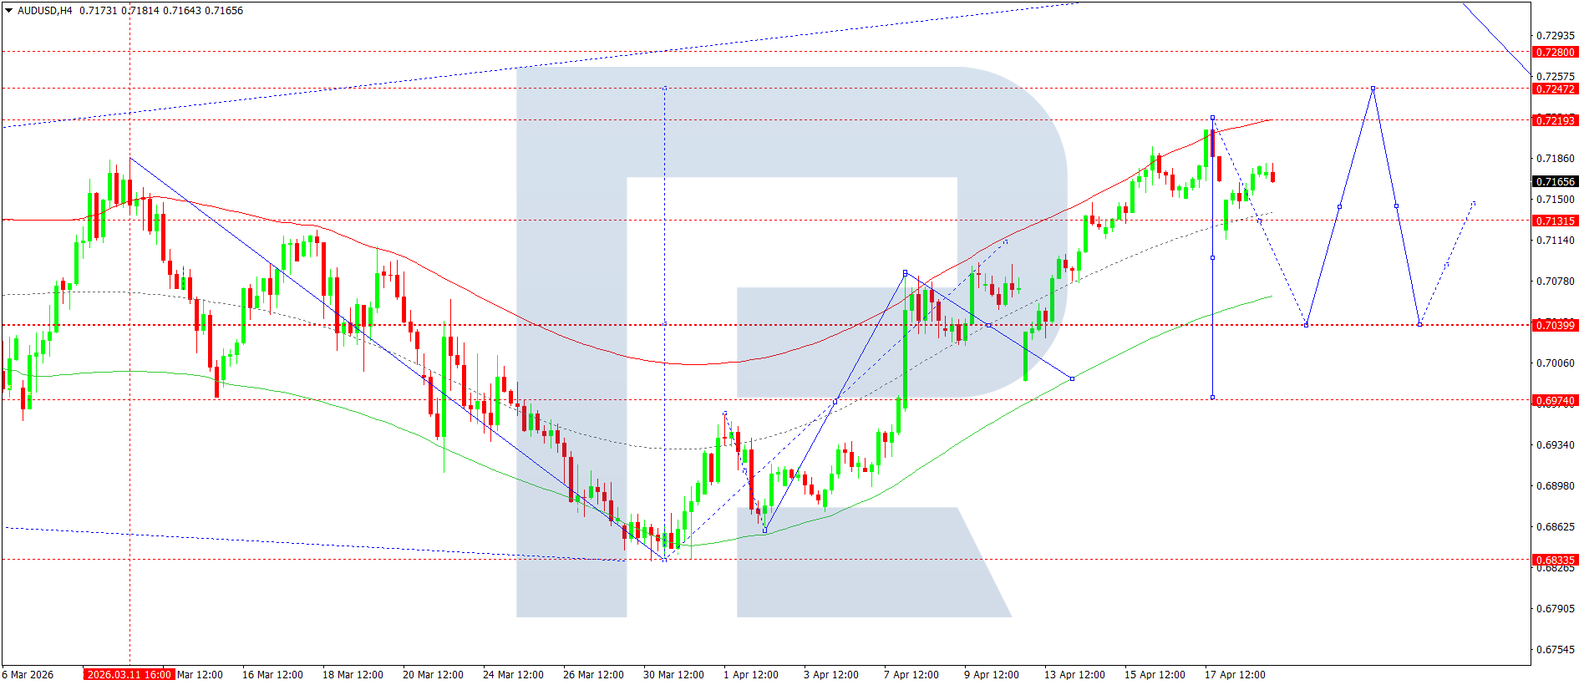
Task: Select the vertical line's bottom anchor near 0.69740
Action: click(x=1212, y=398)
